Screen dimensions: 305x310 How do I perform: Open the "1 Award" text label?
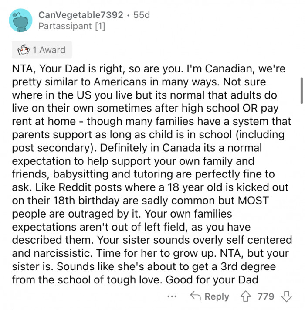(49, 50)
